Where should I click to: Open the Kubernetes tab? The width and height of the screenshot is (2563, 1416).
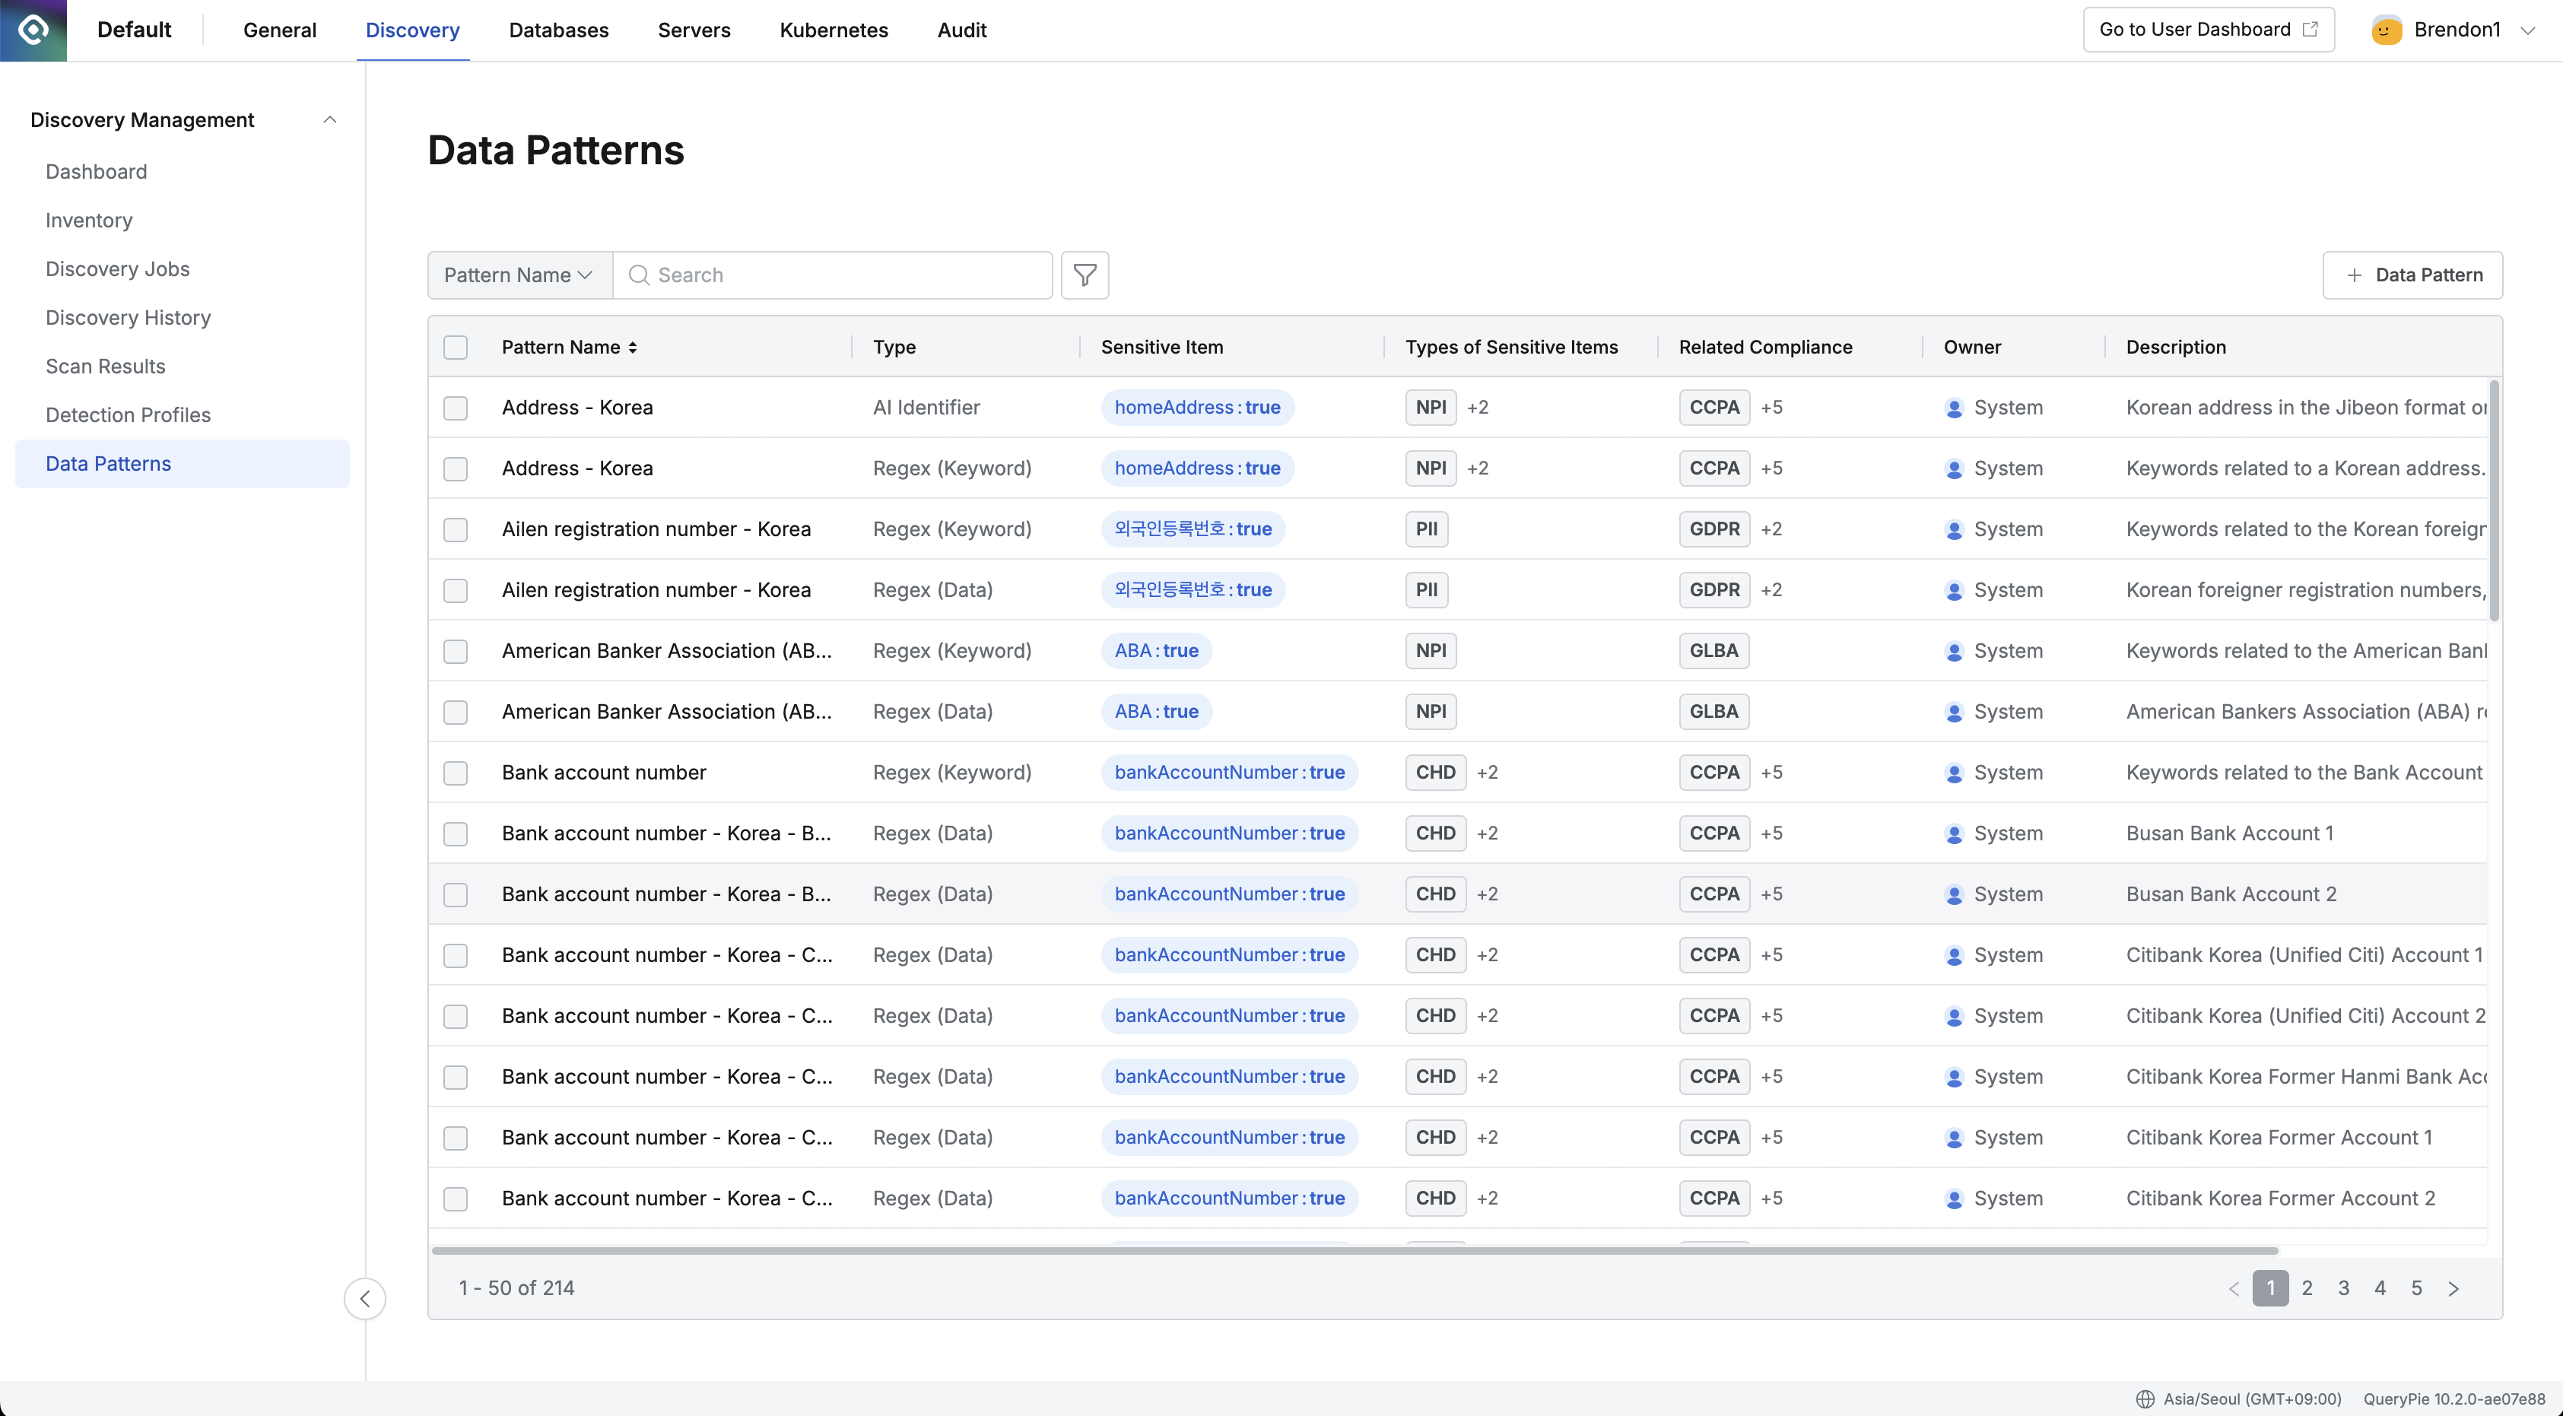tap(833, 30)
